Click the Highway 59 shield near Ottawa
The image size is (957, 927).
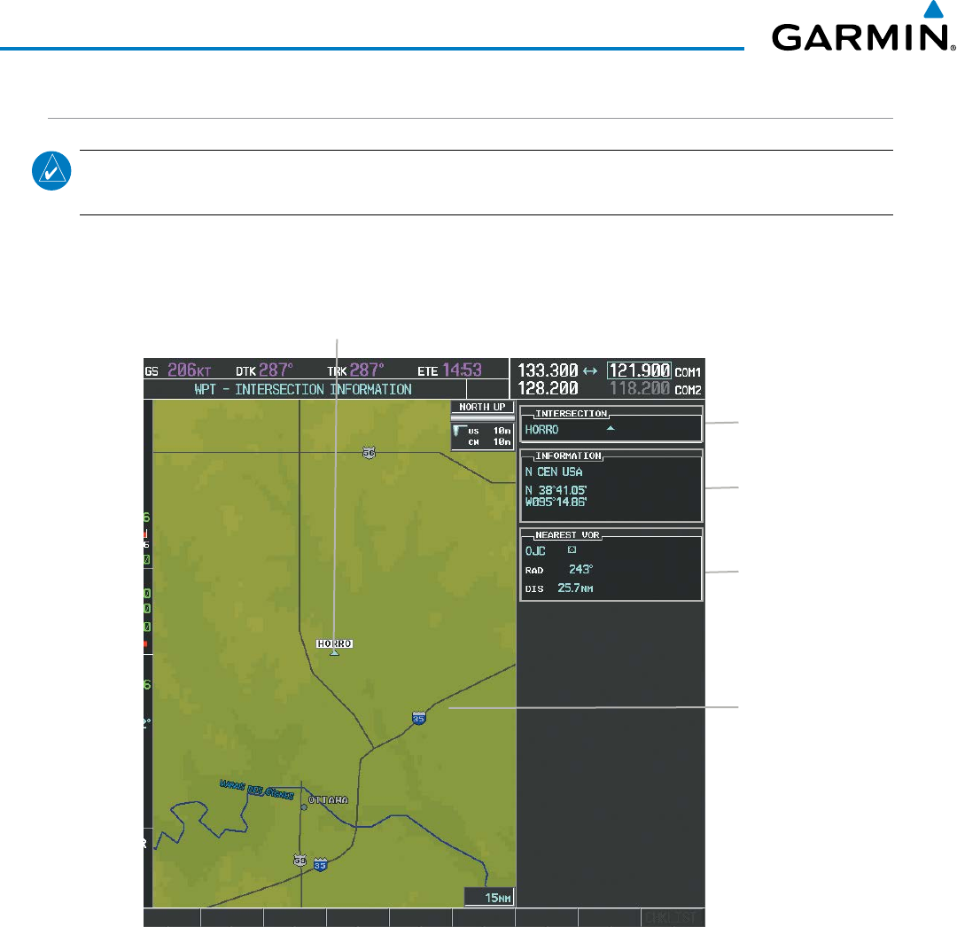tap(300, 861)
